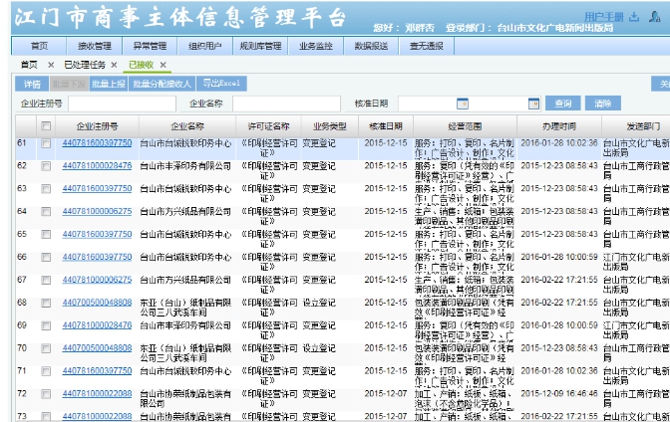Click the 查询 search button
The height and width of the screenshot is (422, 670).
562,104
